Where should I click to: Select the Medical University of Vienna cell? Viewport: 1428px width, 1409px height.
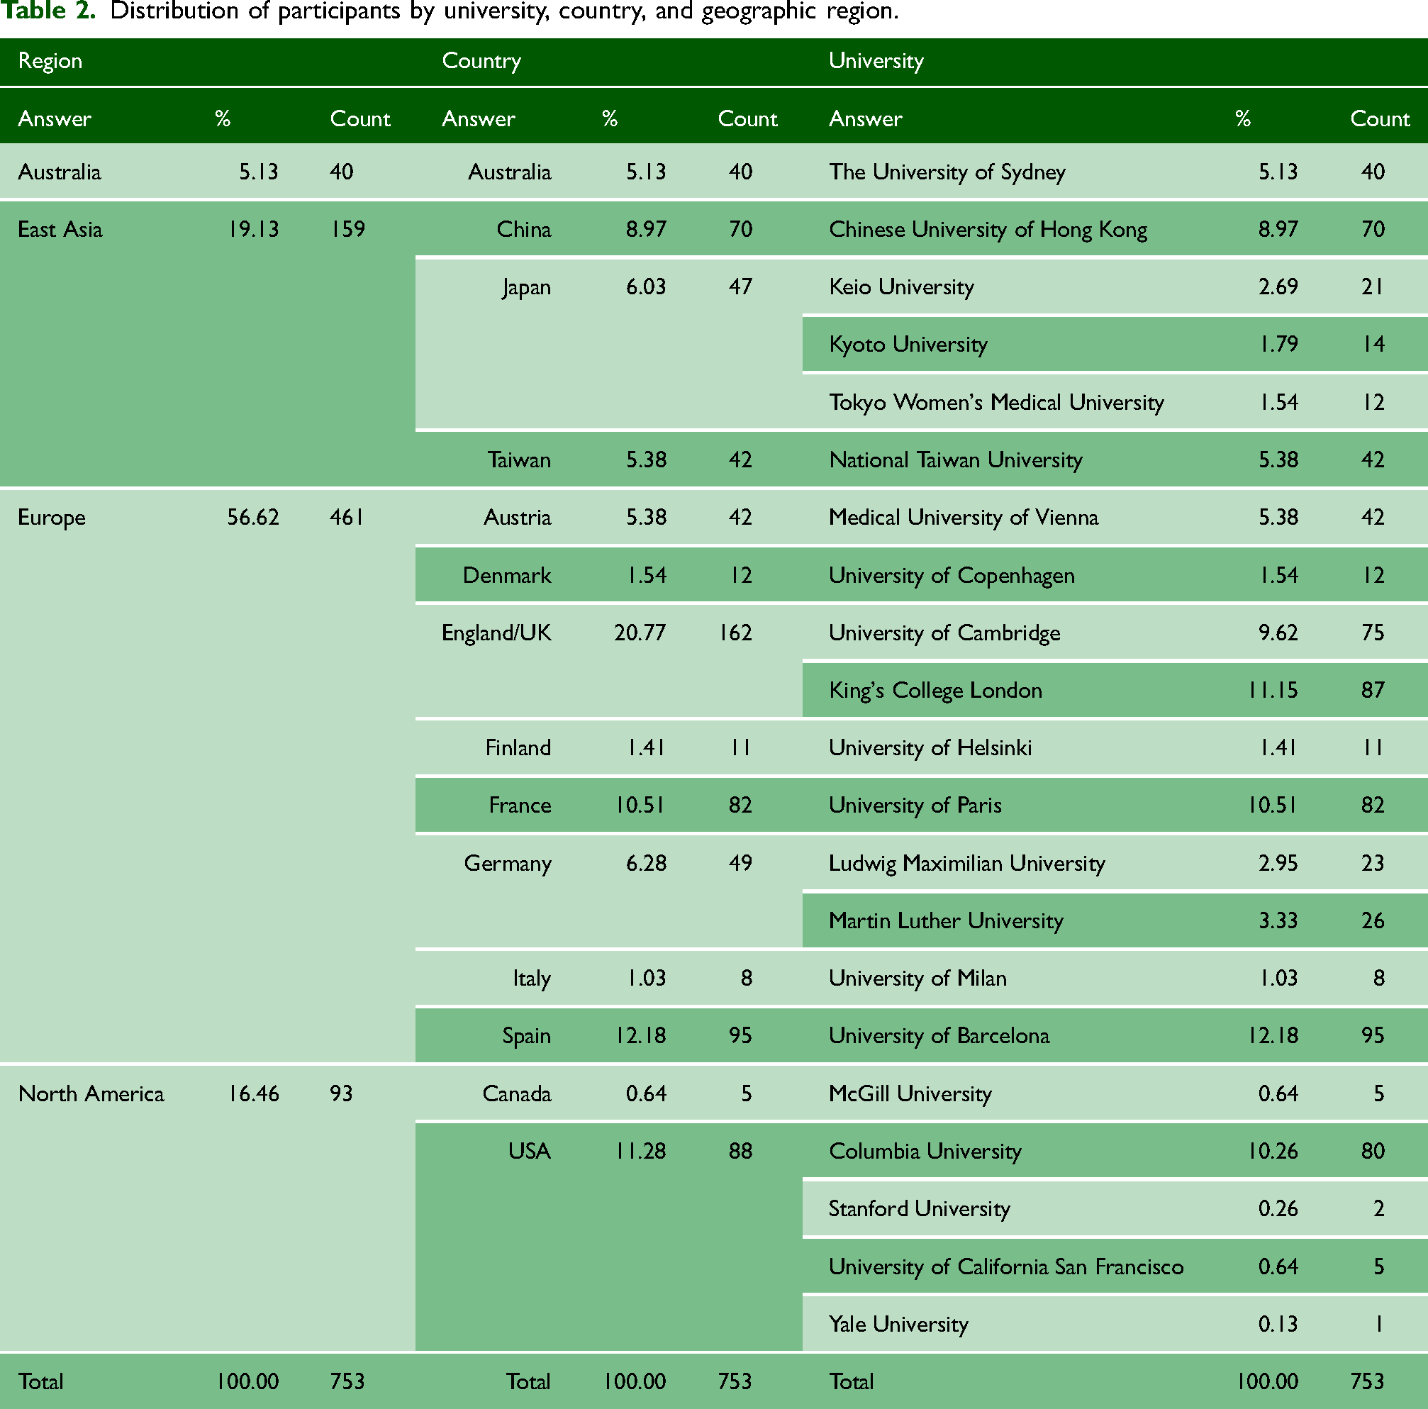pos(963,518)
